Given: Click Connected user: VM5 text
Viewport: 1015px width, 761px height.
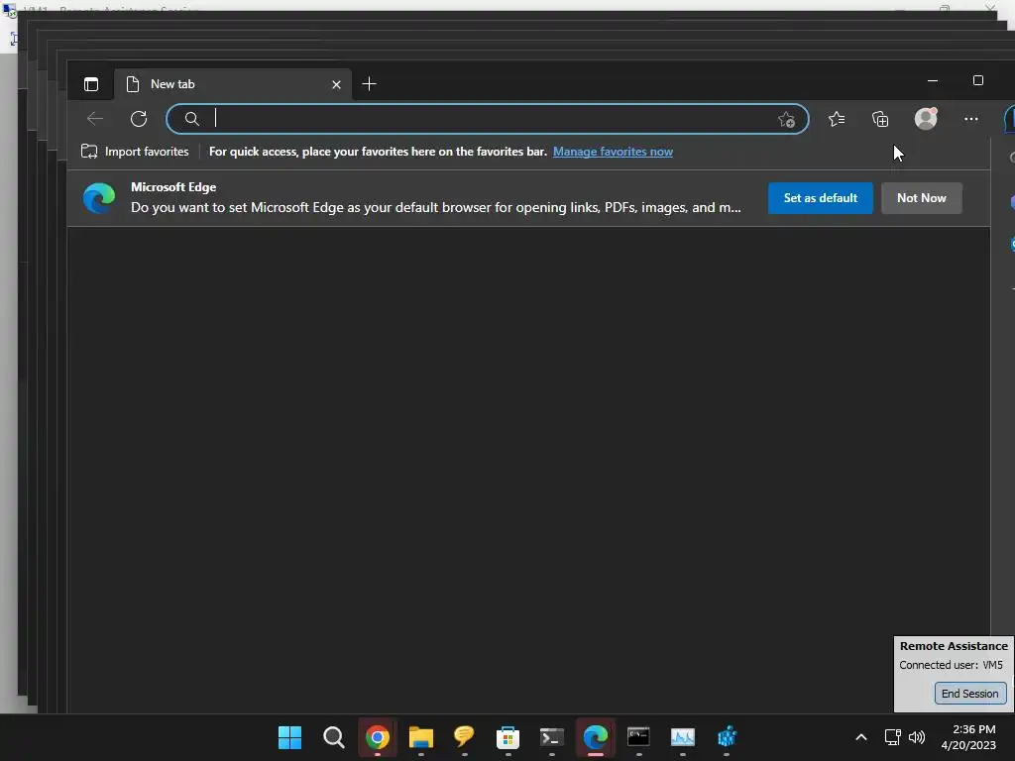Looking at the screenshot, I should (x=951, y=665).
